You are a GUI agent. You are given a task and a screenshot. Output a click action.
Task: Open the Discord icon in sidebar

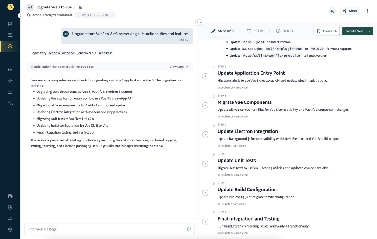10,196
